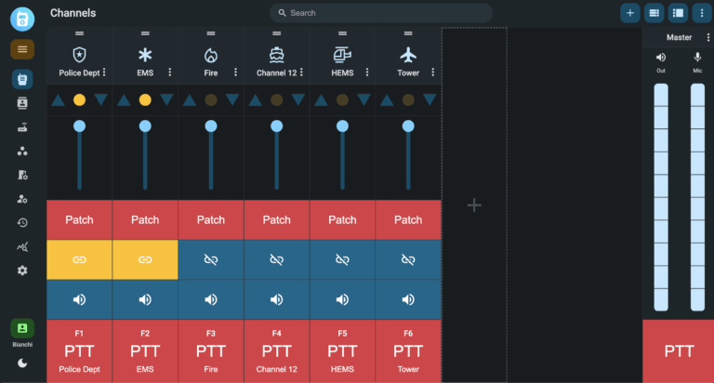Open the Master panel options menu
Image resolution: width=714 pixels, height=383 pixels.
(x=709, y=37)
